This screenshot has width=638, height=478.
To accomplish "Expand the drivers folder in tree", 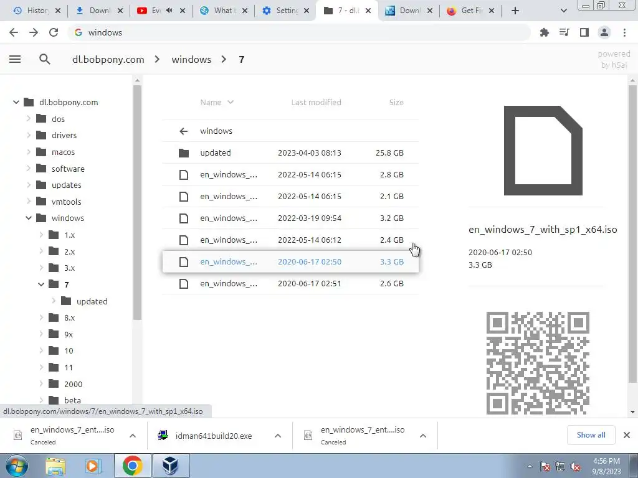I will [29, 135].
